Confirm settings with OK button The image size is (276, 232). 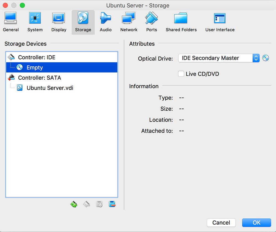tap(256, 223)
